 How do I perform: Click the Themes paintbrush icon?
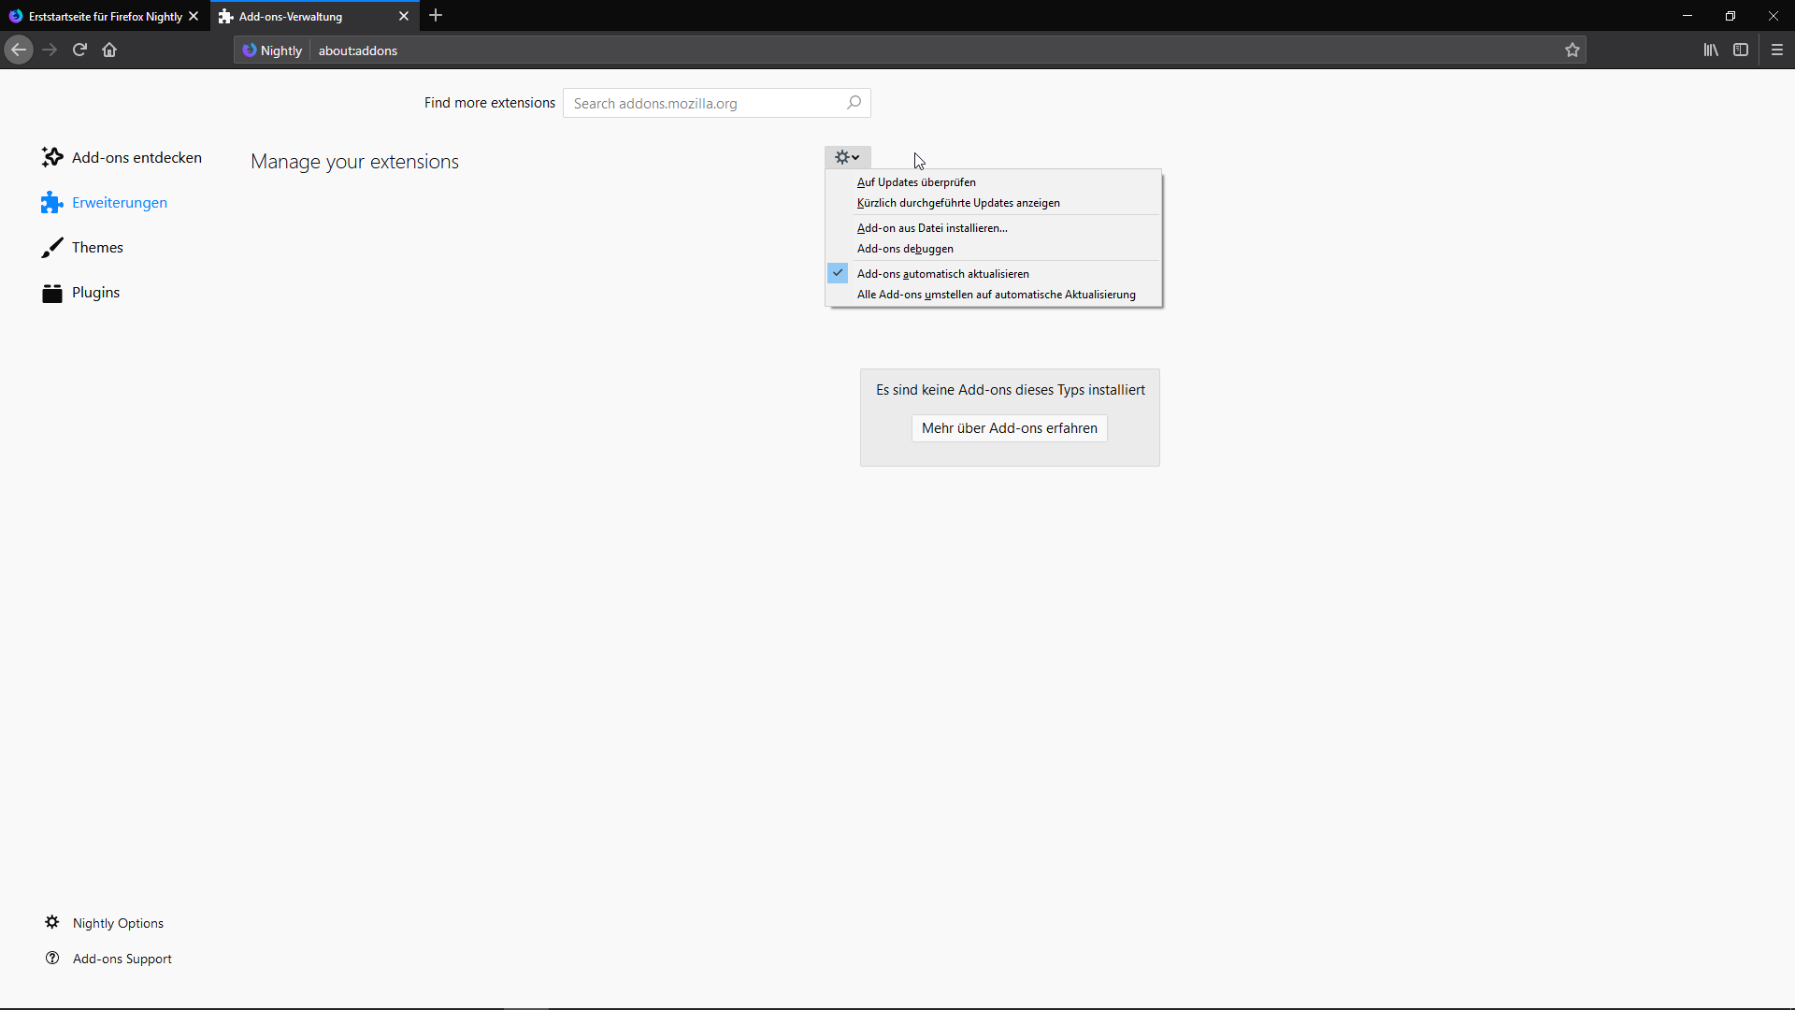pos(52,248)
